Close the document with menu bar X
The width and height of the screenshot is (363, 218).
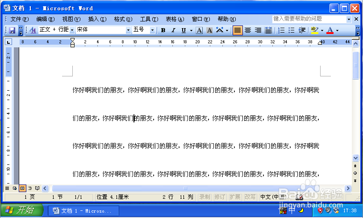pyautogui.click(x=356, y=19)
